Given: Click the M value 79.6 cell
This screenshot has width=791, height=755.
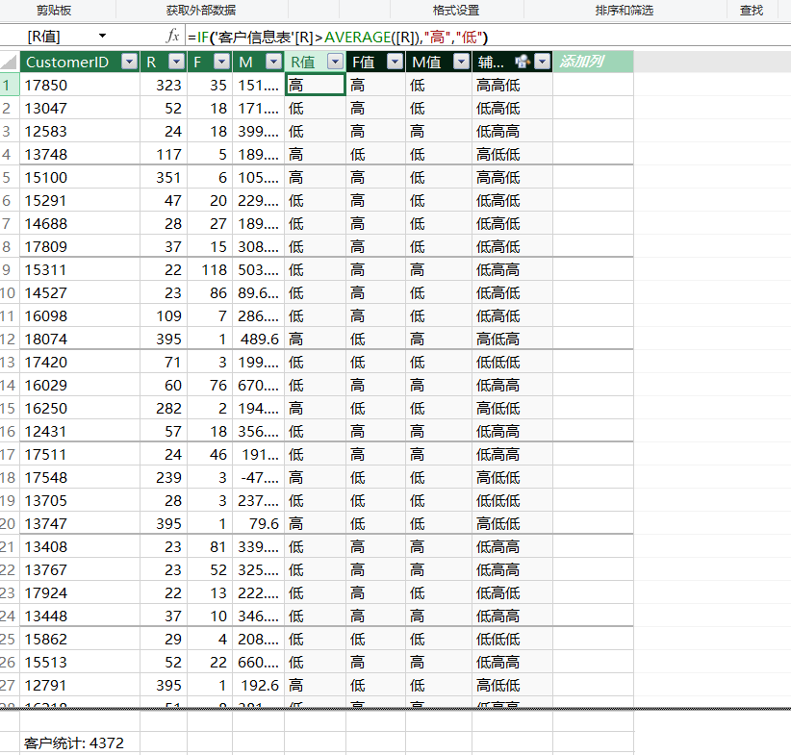Looking at the screenshot, I should tap(258, 523).
